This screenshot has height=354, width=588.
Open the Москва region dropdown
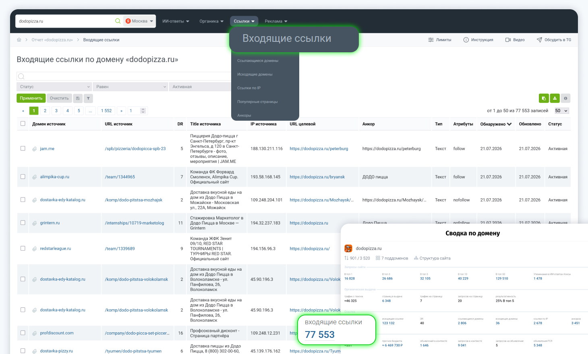[139, 21]
